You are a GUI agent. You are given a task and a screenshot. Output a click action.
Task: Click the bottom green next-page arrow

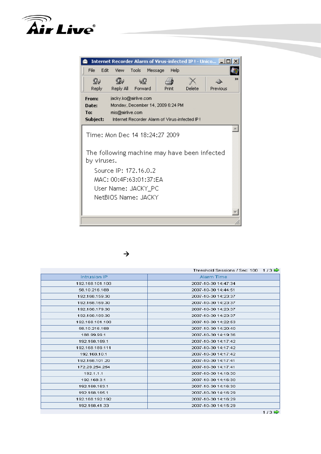277,412
